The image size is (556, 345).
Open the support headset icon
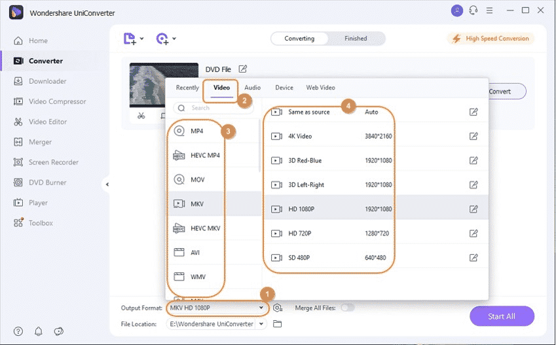point(473,10)
